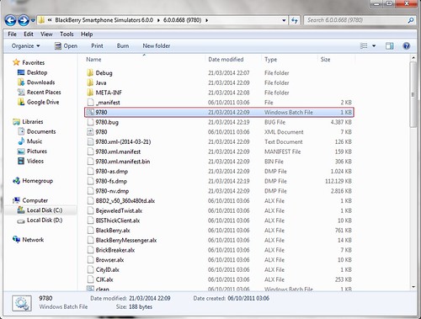421x319 pixels.
Task: Select the _manifest file icon
Action: coord(90,103)
